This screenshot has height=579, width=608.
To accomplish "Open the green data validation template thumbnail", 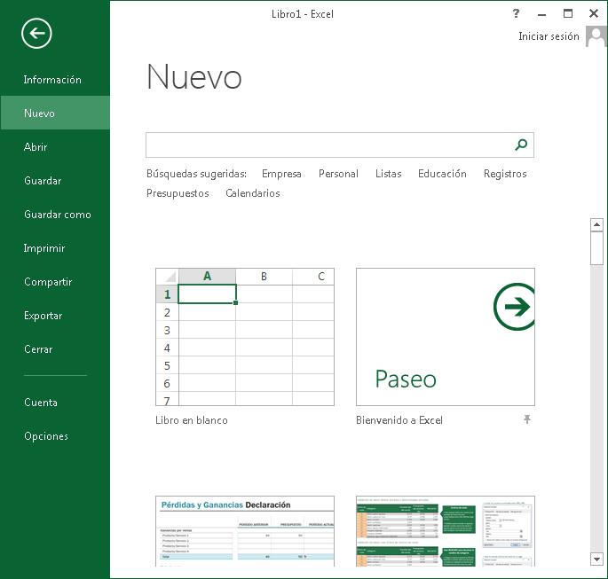I will pos(446,531).
